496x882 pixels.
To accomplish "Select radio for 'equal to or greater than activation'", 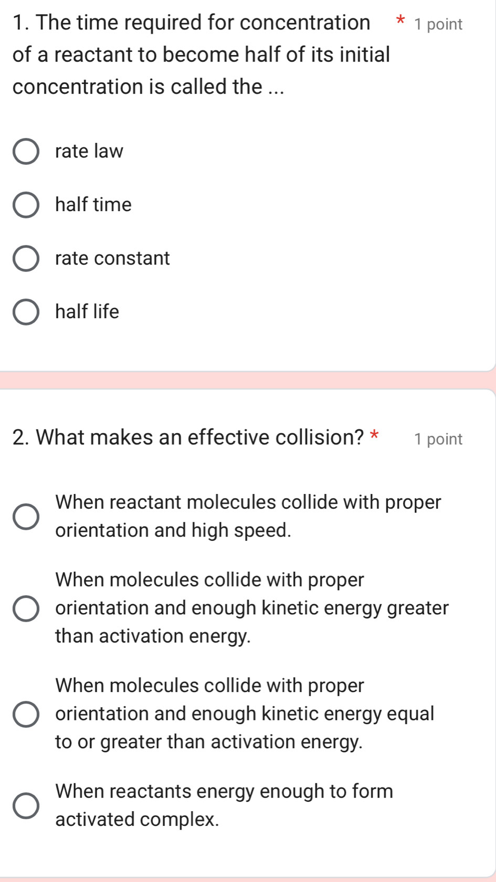I will [26, 715].
